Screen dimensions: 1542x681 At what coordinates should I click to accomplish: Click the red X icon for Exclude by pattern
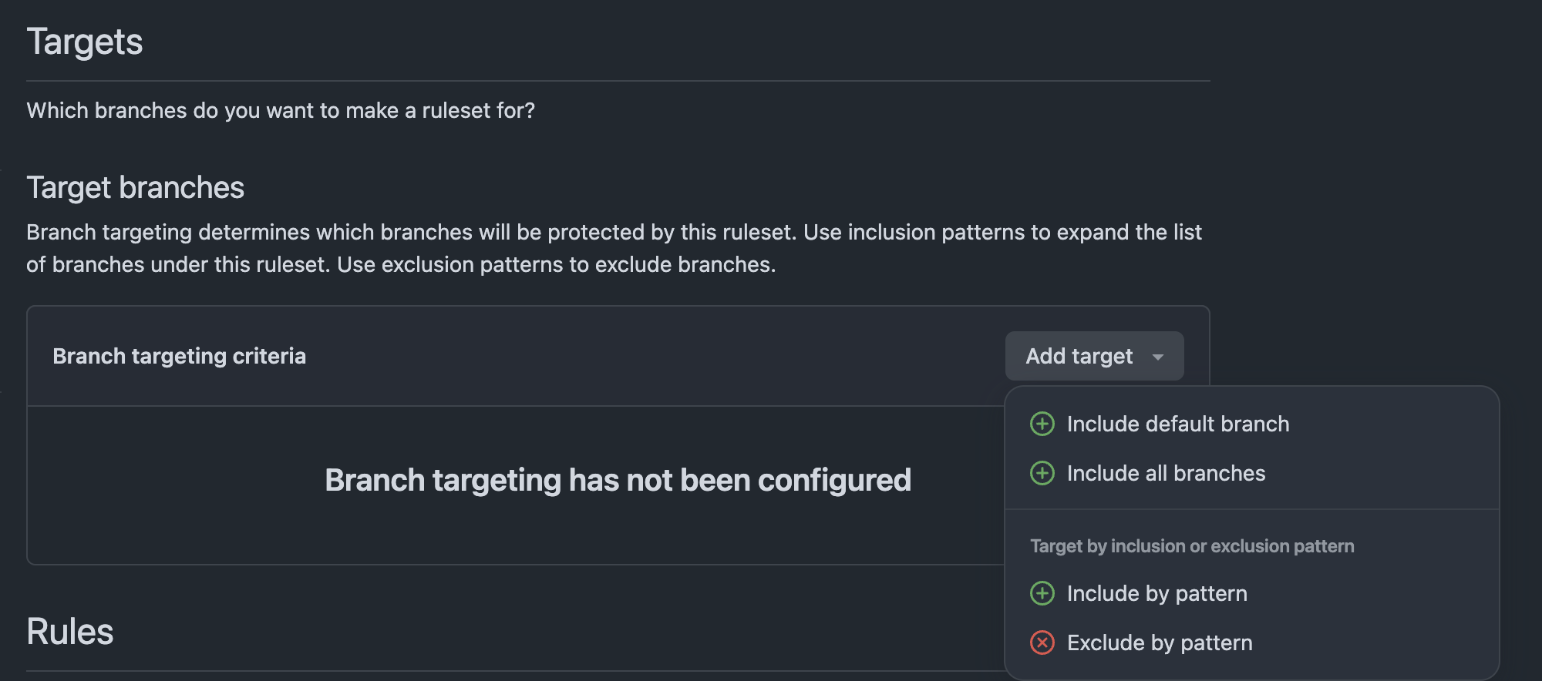tap(1042, 642)
